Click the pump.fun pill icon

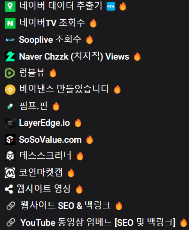pyautogui.click(x=10, y=107)
